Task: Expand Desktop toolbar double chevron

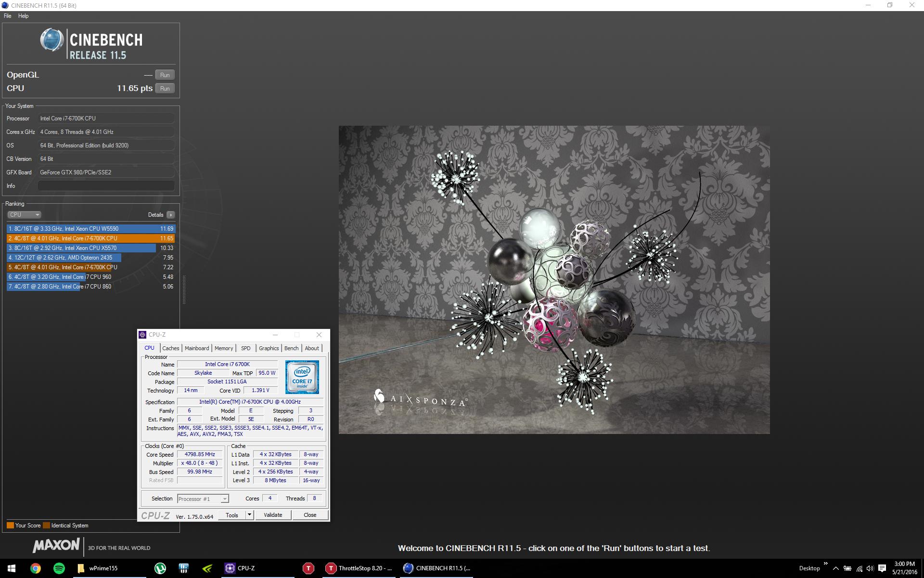Action: [826, 564]
